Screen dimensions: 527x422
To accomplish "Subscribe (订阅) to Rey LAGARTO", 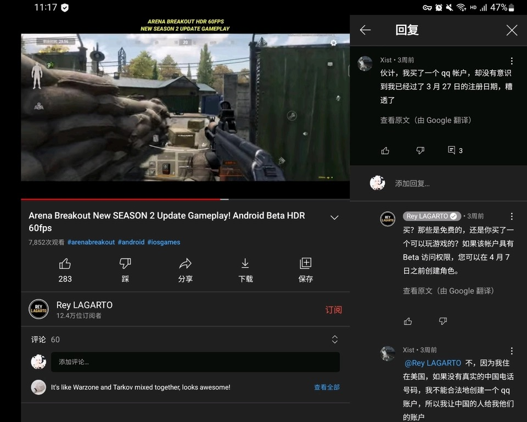I will click(x=333, y=310).
